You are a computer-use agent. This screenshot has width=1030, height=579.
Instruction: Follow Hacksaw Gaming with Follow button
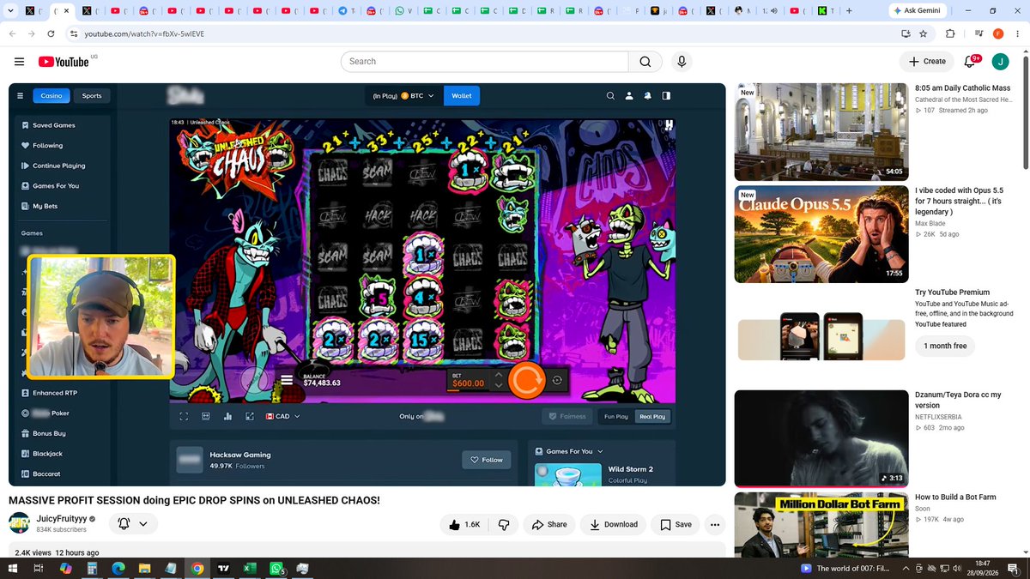(486, 460)
